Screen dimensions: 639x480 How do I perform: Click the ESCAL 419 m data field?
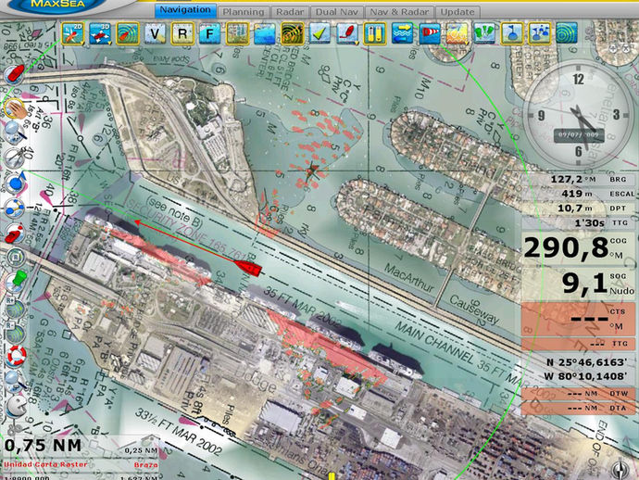(x=579, y=194)
